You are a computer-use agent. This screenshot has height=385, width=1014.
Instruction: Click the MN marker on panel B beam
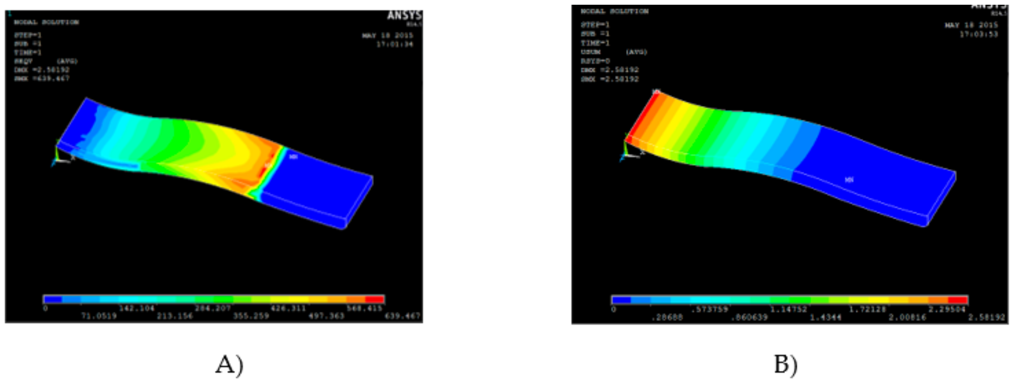pyautogui.click(x=849, y=180)
